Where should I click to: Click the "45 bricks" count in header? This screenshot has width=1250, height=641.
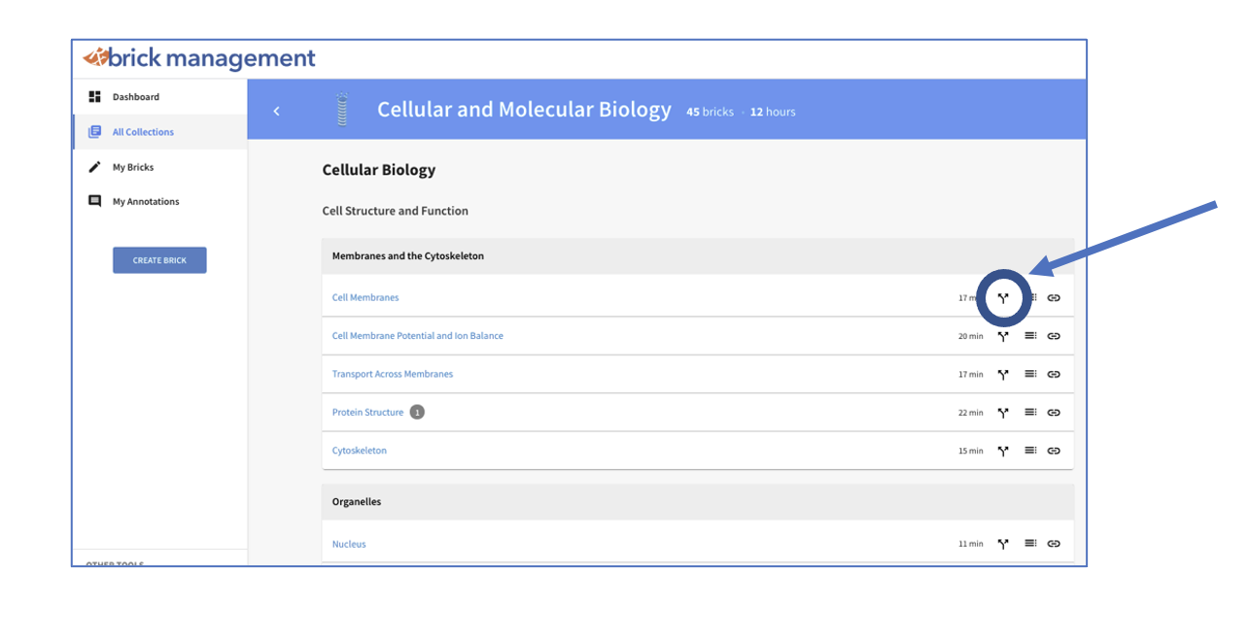711,112
